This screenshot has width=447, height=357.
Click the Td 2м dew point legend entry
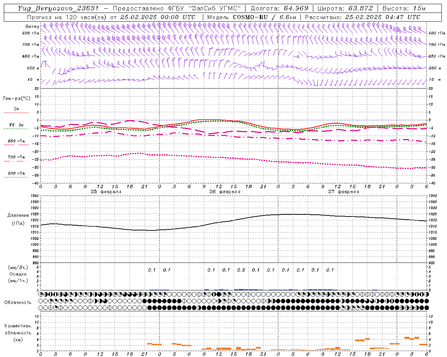pyautogui.click(x=16, y=125)
